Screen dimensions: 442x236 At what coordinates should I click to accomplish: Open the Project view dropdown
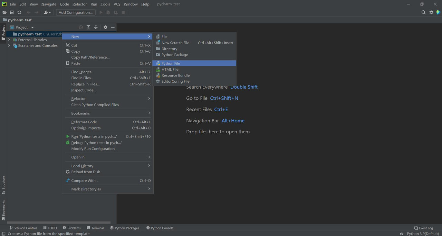pos(22,27)
